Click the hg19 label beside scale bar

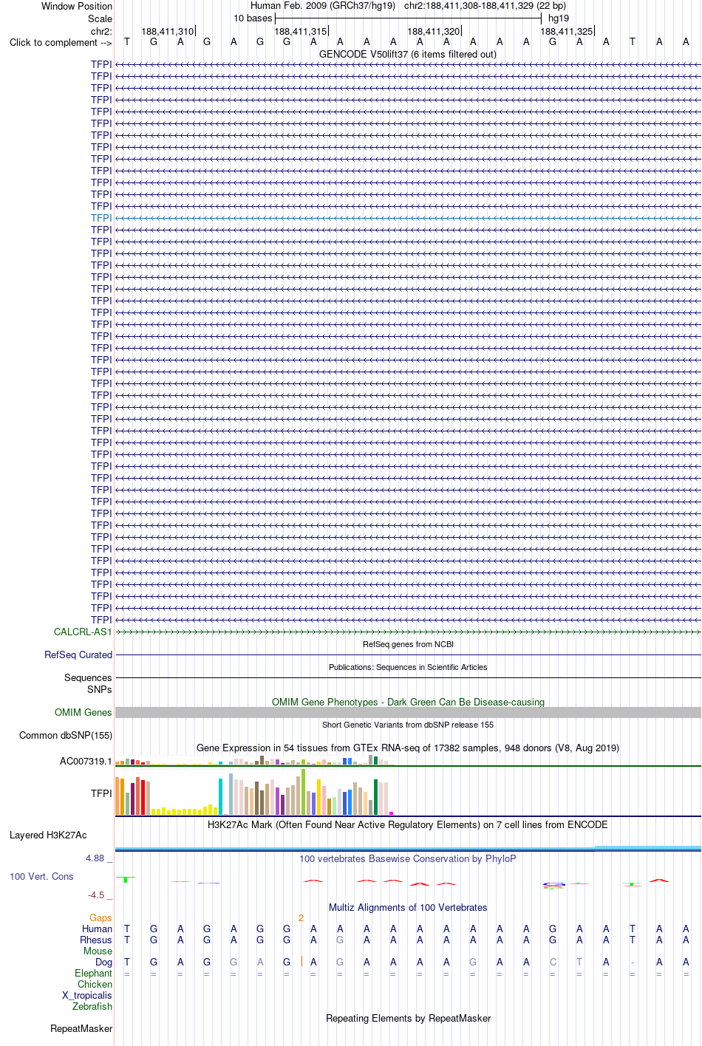click(559, 18)
